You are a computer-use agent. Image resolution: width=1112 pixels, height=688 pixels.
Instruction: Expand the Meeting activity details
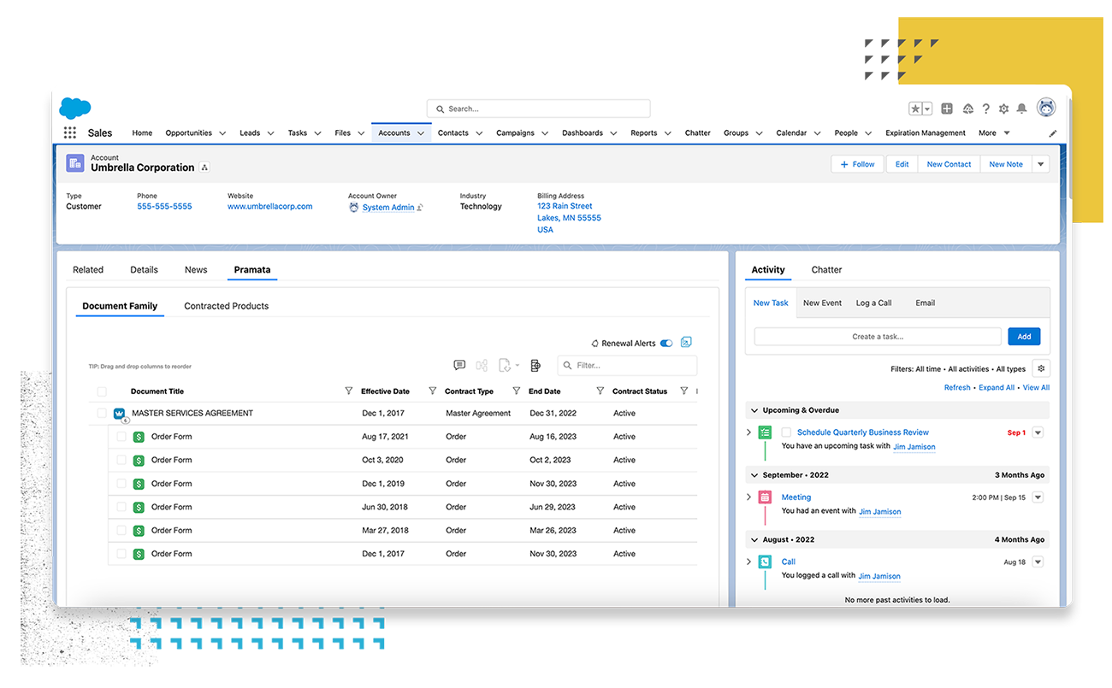(x=749, y=497)
